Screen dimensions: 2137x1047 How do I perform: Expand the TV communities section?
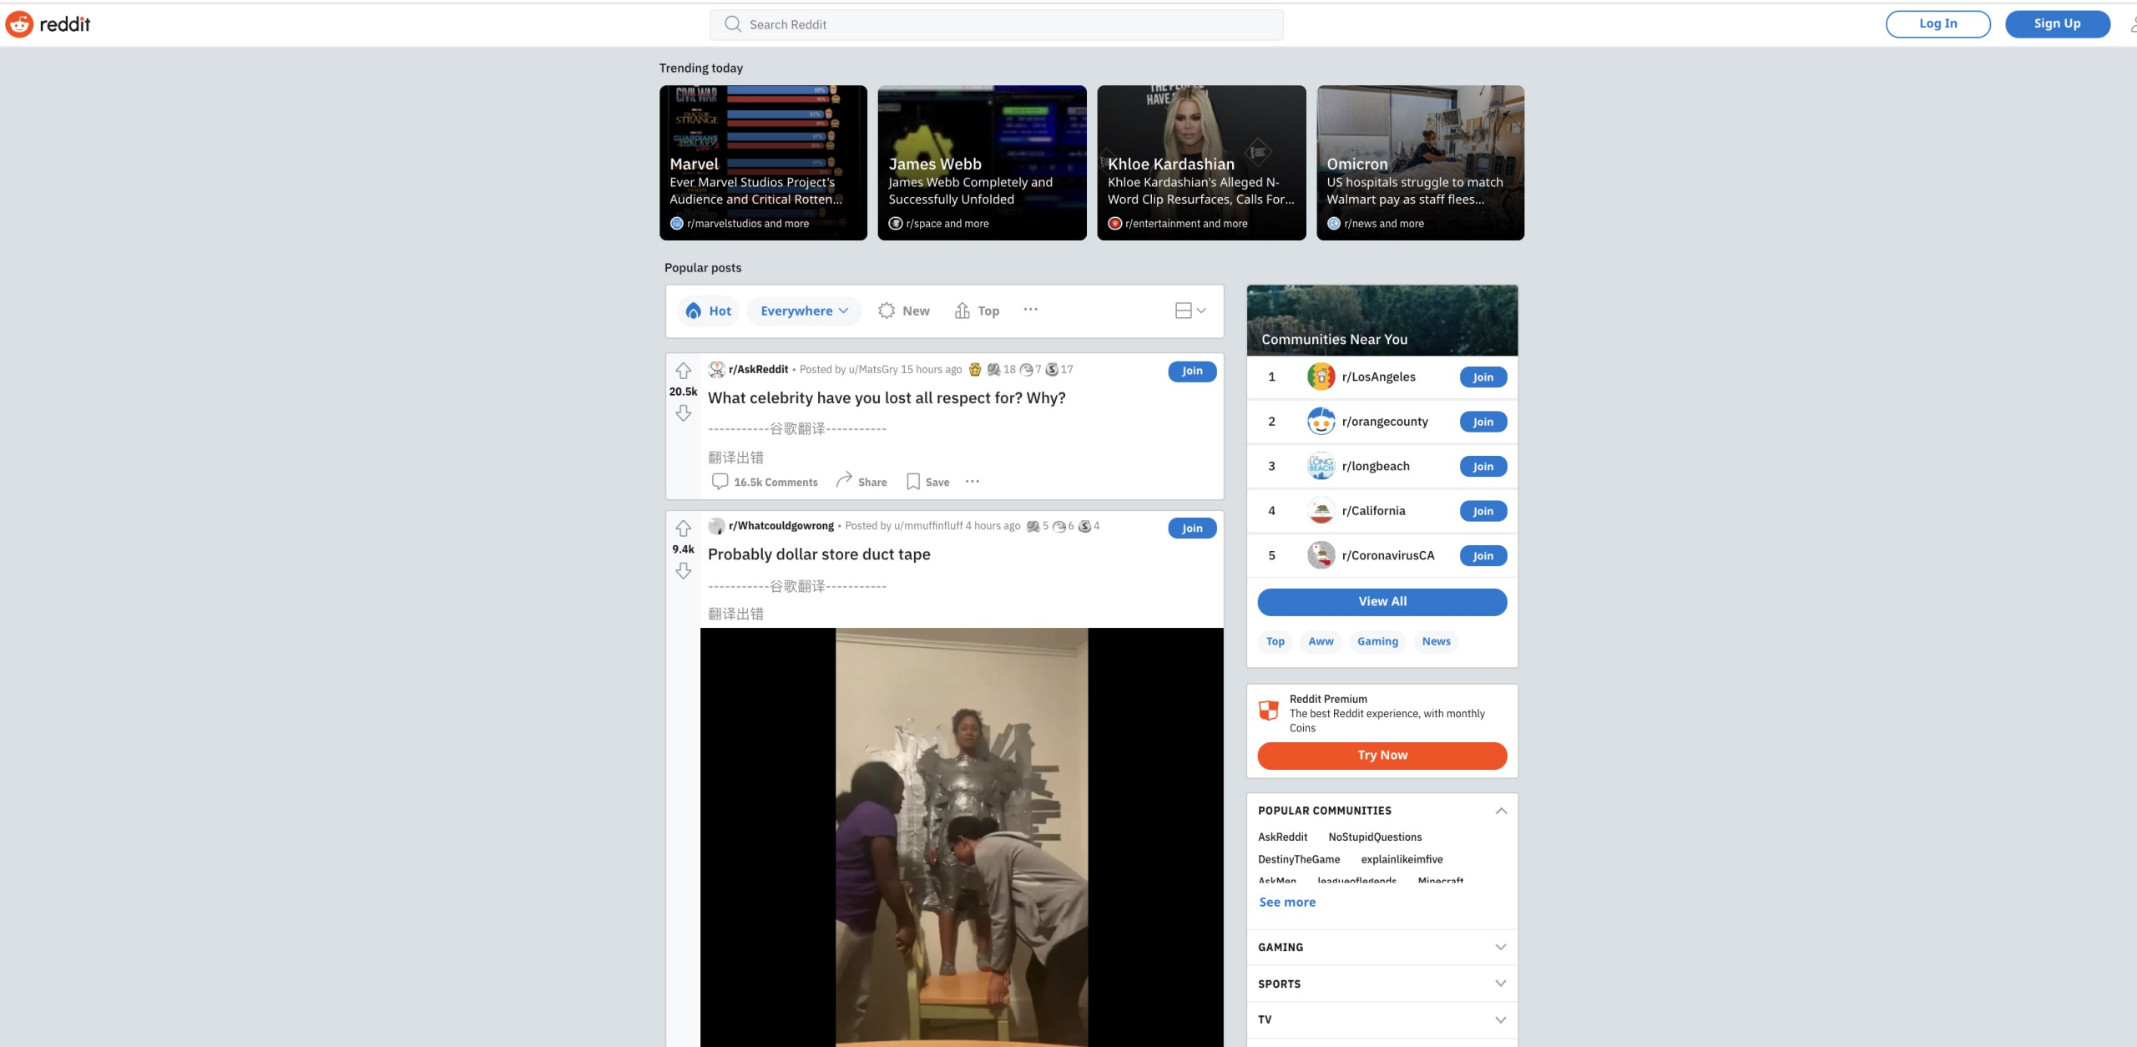[x=1501, y=1019]
